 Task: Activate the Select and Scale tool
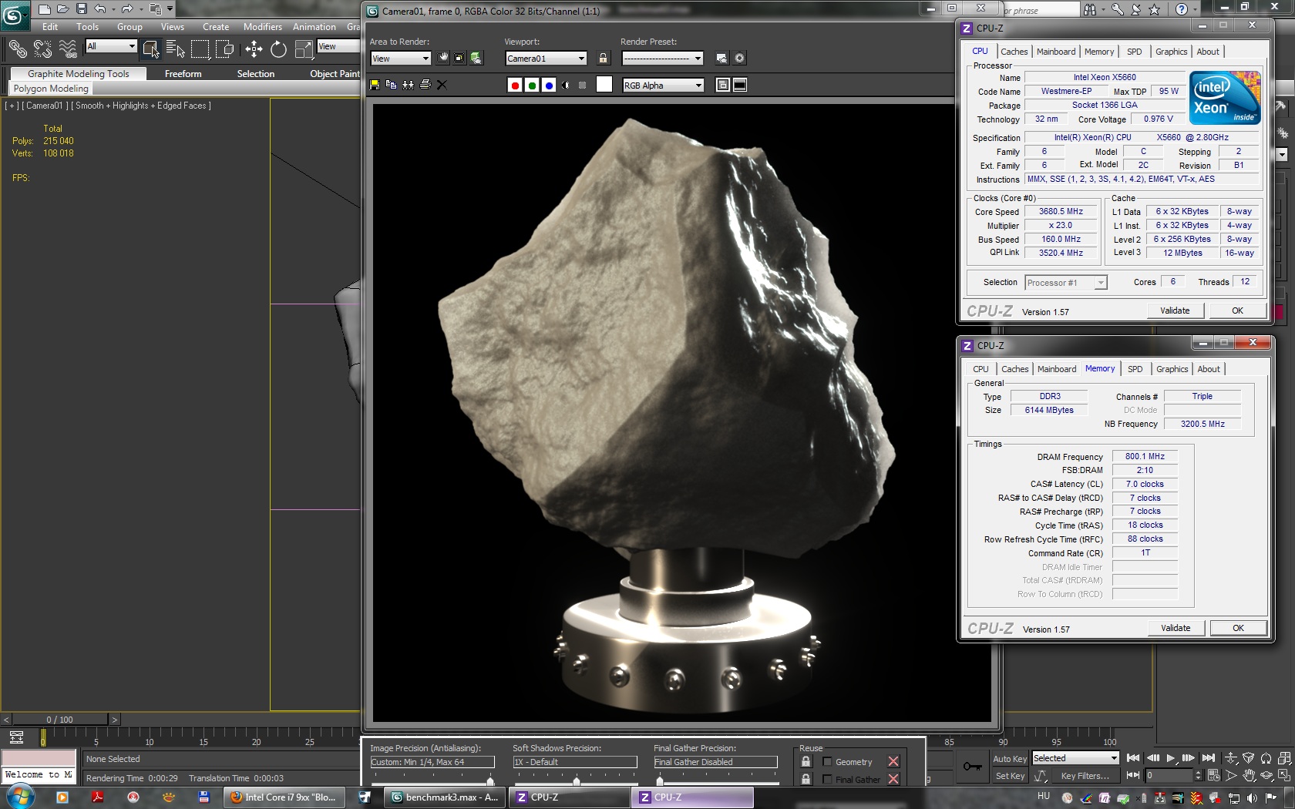tap(304, 49)
